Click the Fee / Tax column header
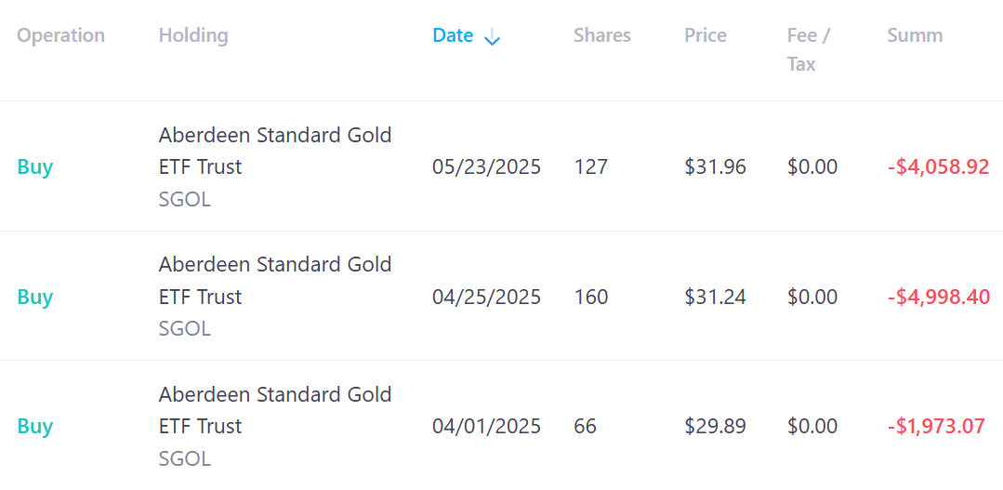This screenshot has height=490, width=1003. pyautogui.click(x=809, y=50)
